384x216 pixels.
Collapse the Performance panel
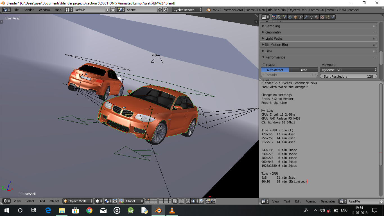tap(319, 57)
